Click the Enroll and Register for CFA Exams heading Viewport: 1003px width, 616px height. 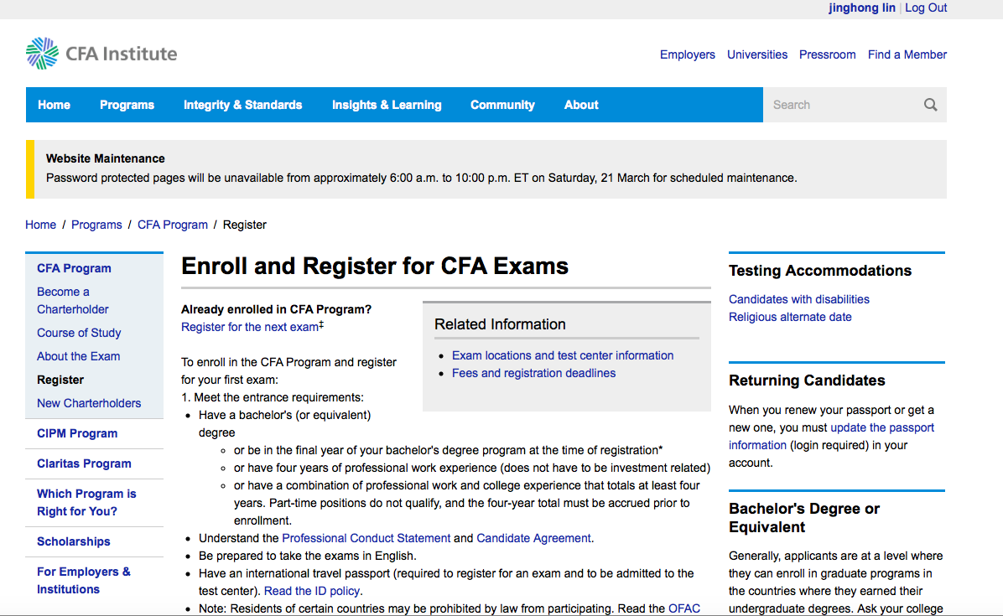coord(374,266)
